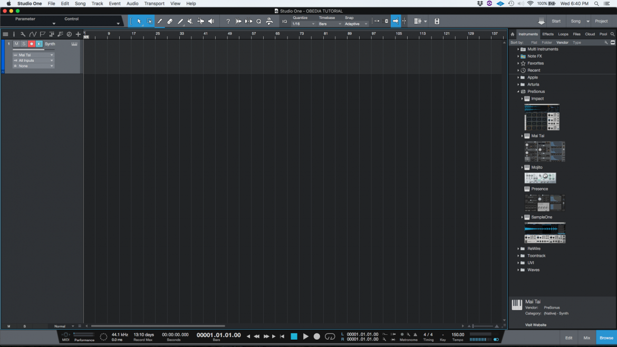Select the Bend tool
Viewport: 617px width, 347px height.
201,21
